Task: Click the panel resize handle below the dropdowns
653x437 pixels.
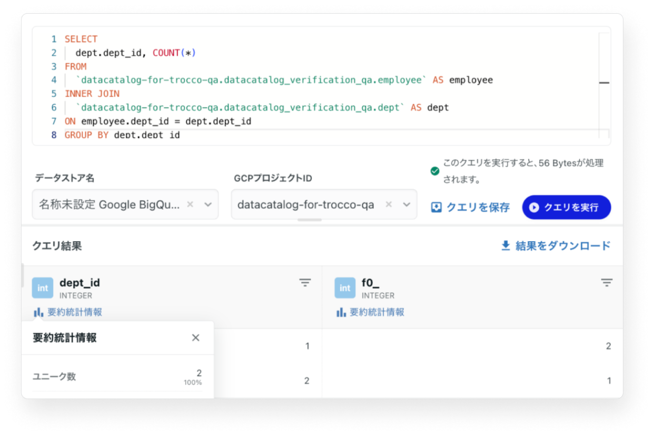Action: coord(309,220)
